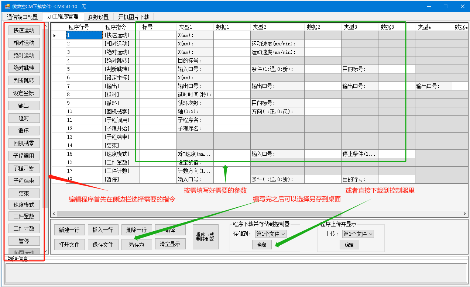Click the 类型4 column header
The image size is (470, 287).
coord(434,27)
